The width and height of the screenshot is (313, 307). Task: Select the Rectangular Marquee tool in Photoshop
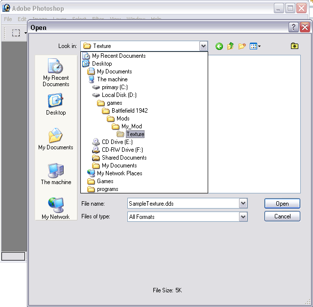(16, 33)
